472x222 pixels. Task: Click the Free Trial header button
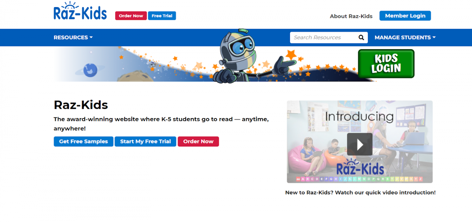pos(162,15)
